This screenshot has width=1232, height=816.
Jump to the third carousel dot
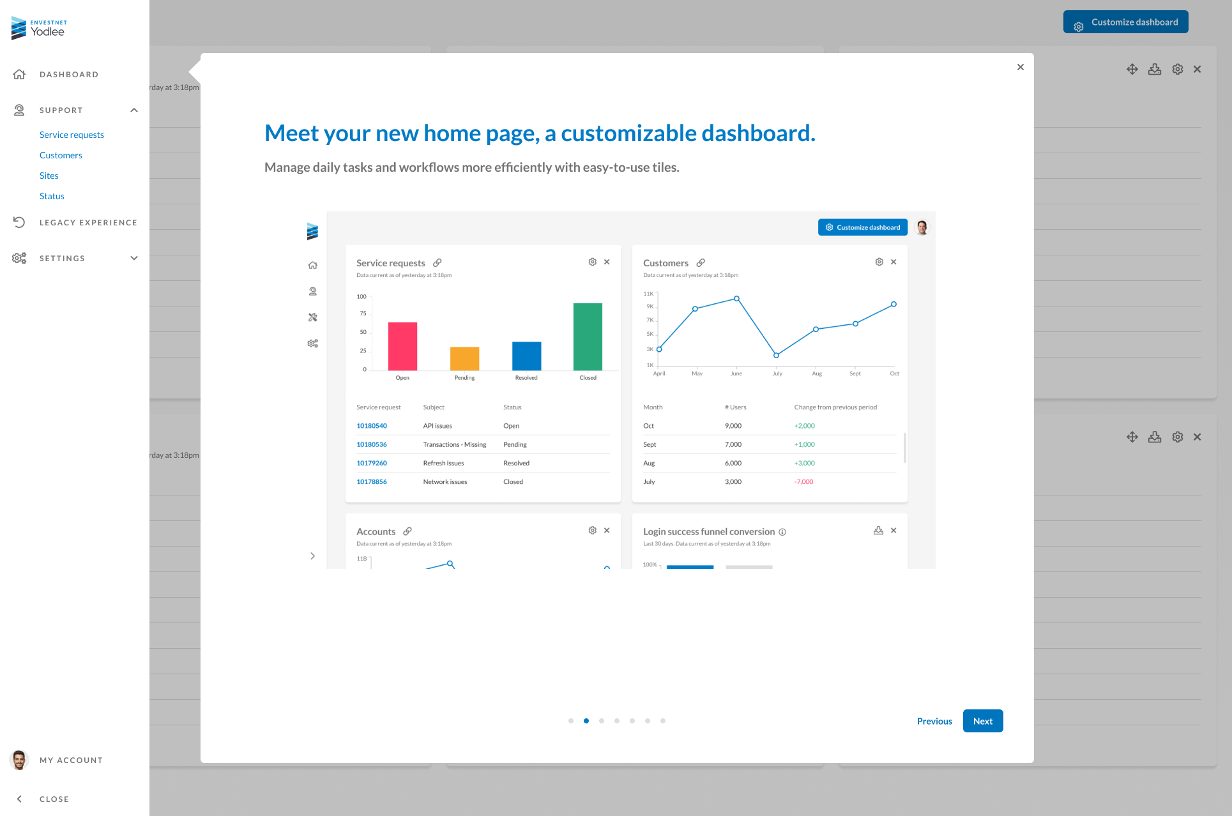(602, 721)
